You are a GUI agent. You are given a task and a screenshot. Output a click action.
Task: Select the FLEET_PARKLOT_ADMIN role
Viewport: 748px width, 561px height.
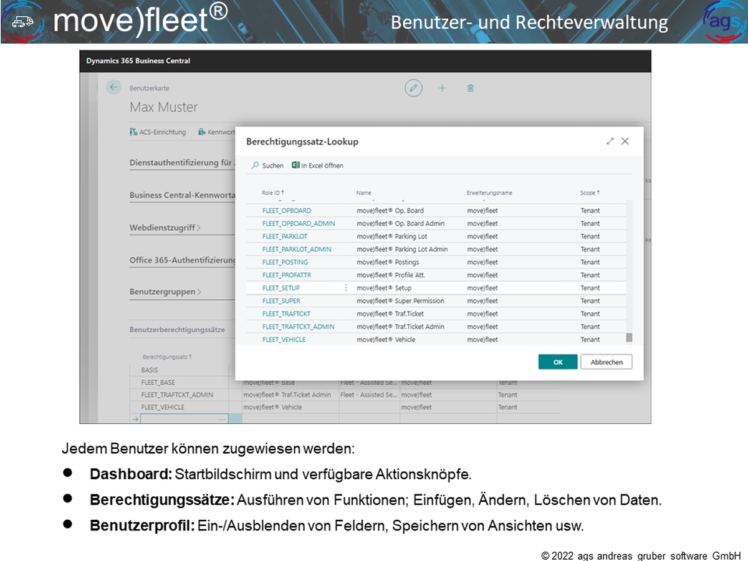(297, 249)
